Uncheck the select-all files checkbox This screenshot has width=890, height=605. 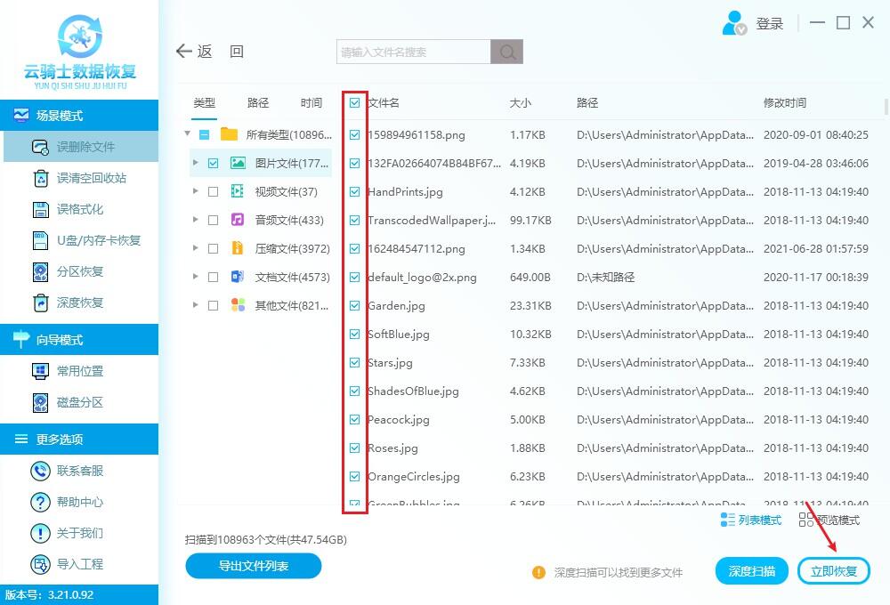[355, 102]
